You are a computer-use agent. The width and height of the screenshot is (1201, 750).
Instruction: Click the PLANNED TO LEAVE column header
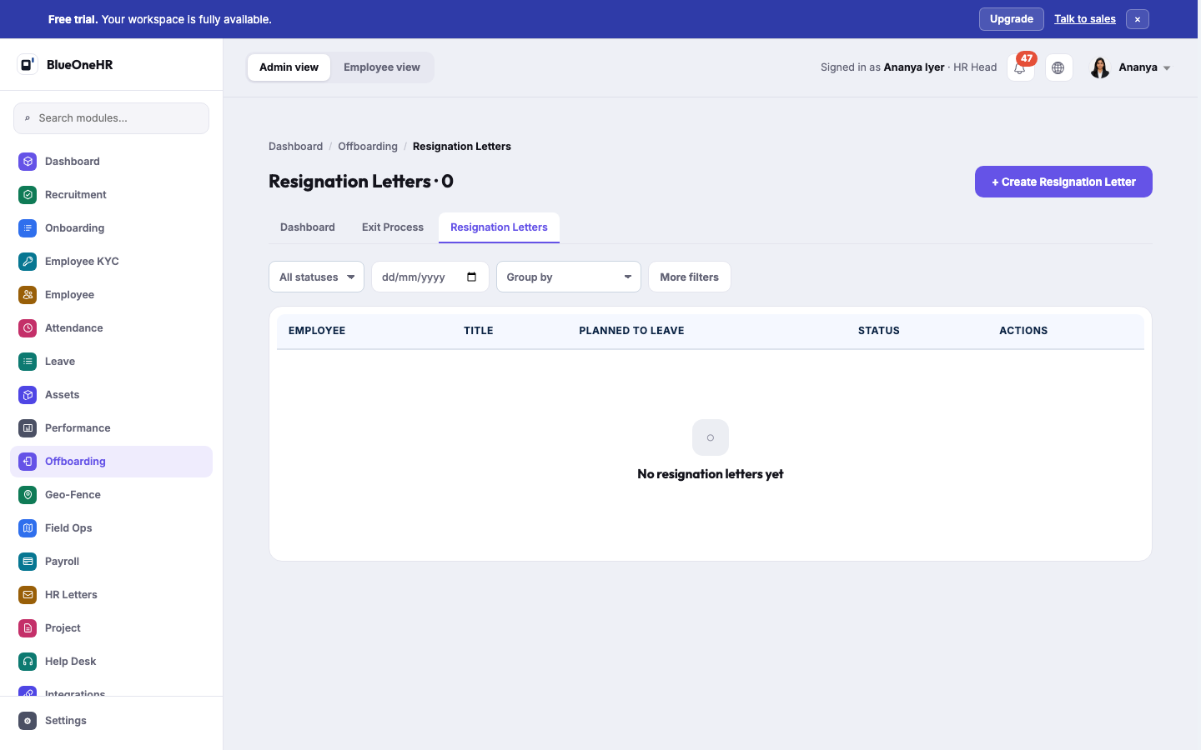click(x=631, y=331)
